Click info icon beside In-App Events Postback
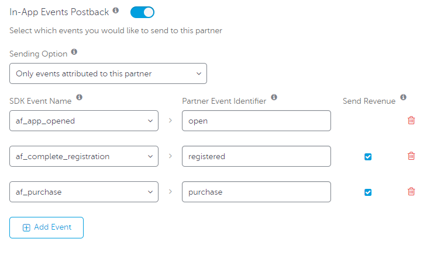The width and height of the screenshot is (434, 253). coord(116,10)
